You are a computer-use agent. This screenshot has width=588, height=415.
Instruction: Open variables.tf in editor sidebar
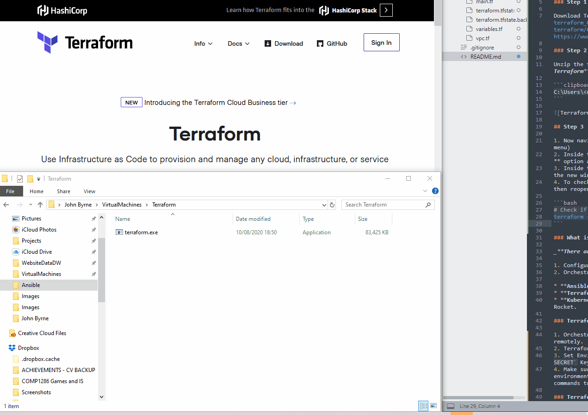tap(489, 29)
